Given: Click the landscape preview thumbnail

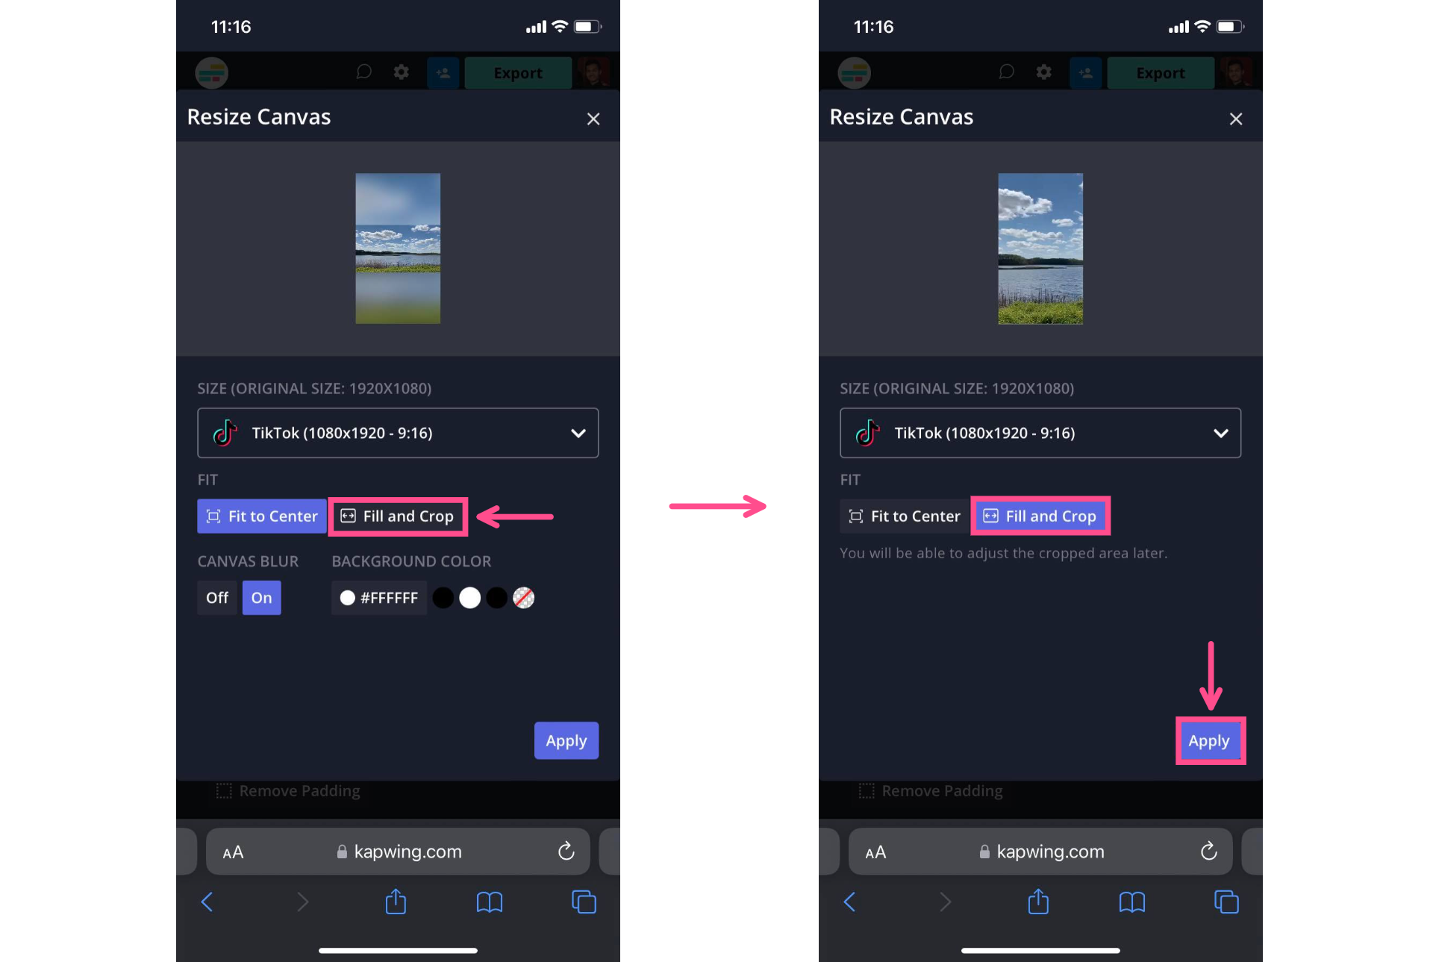Looking at the screenshot, I should point(397,248).
